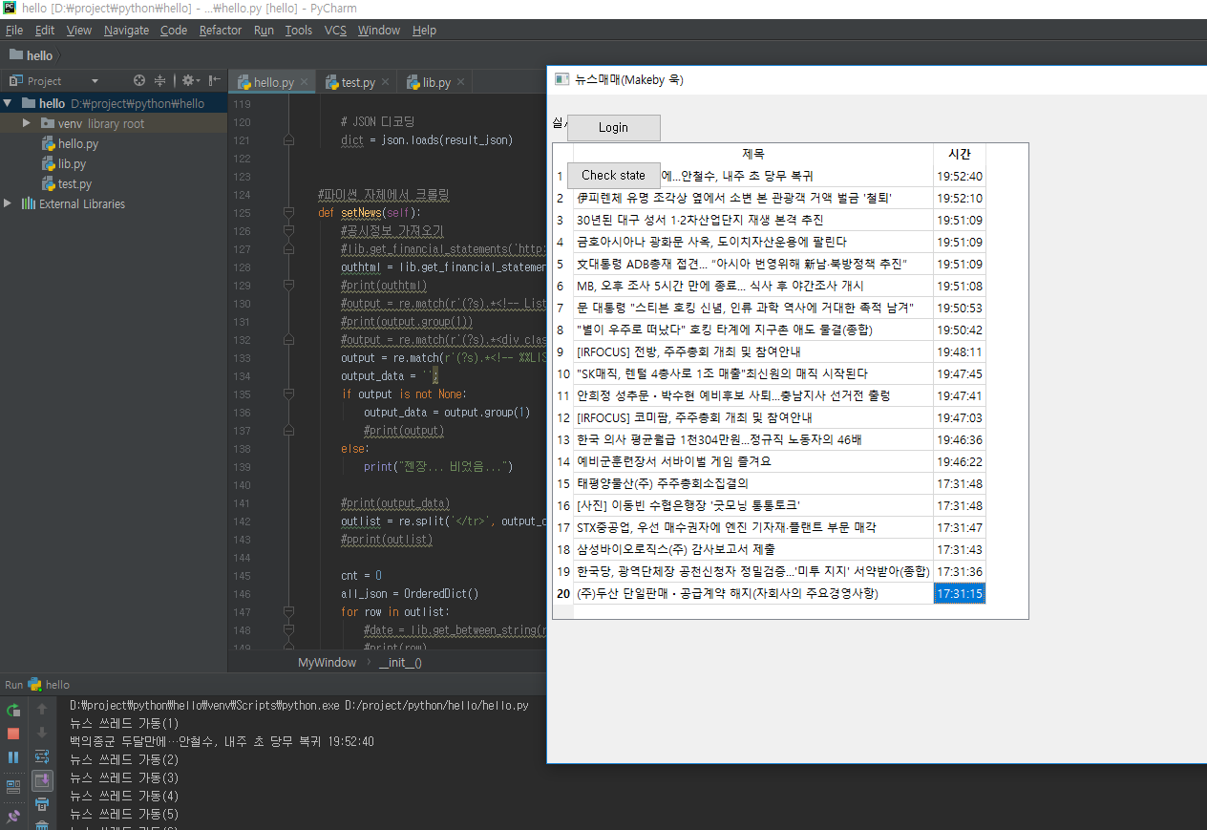Click the 삼성바이오로직스(주) 감사보고서 제출 row
The image size is (1207, 830).
(753, 549)
